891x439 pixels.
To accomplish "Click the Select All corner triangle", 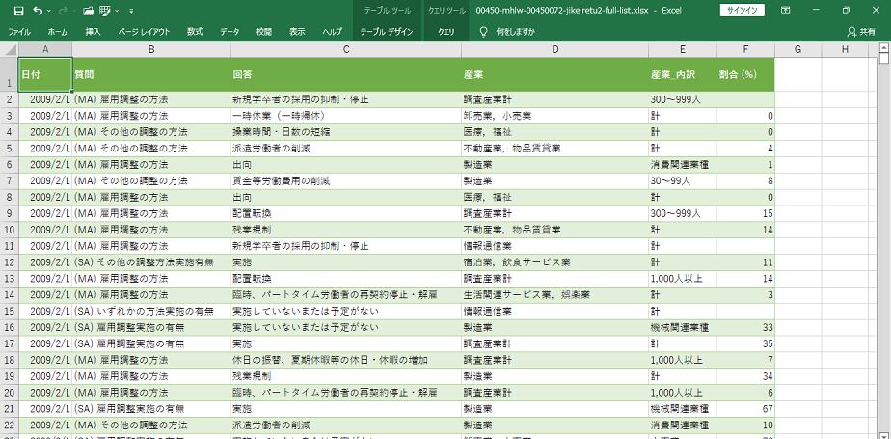I will (x=9, y=49).
